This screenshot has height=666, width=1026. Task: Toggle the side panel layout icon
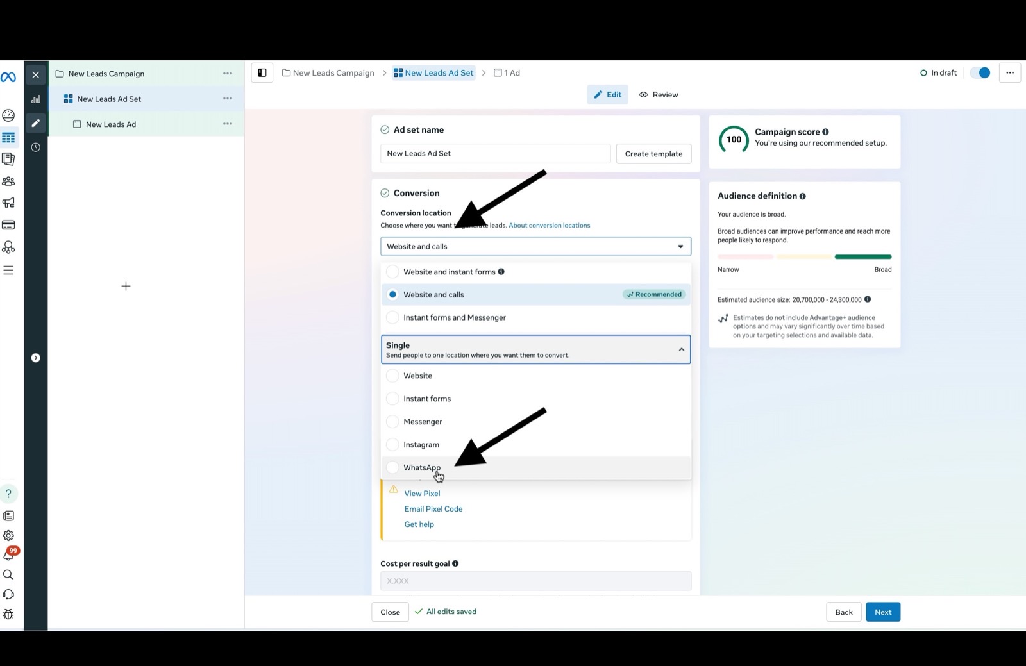262,73
